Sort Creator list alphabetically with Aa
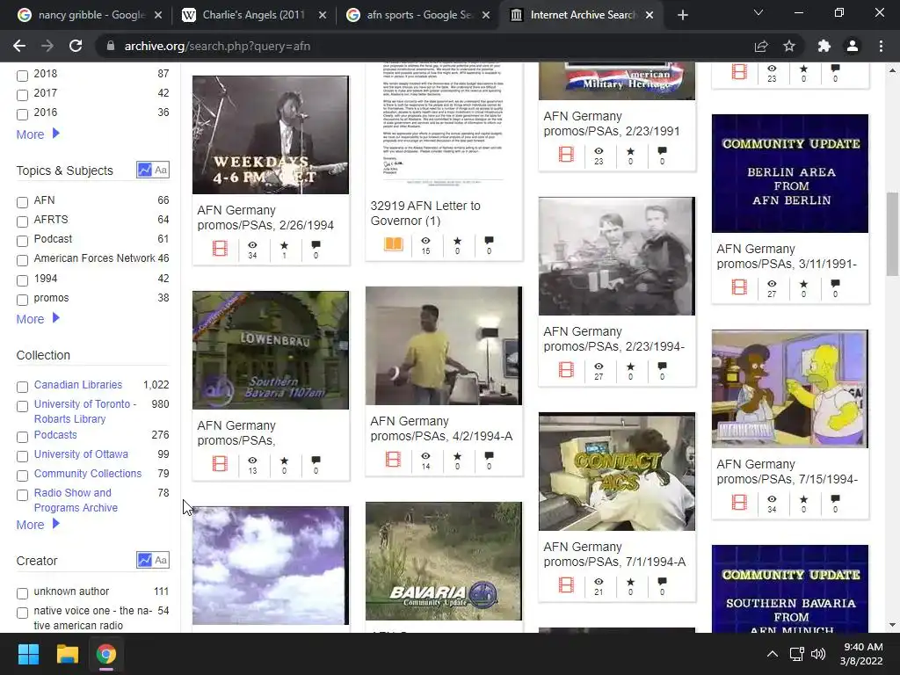The height and width of the screenshot is (675, 900). pos(162,560)
